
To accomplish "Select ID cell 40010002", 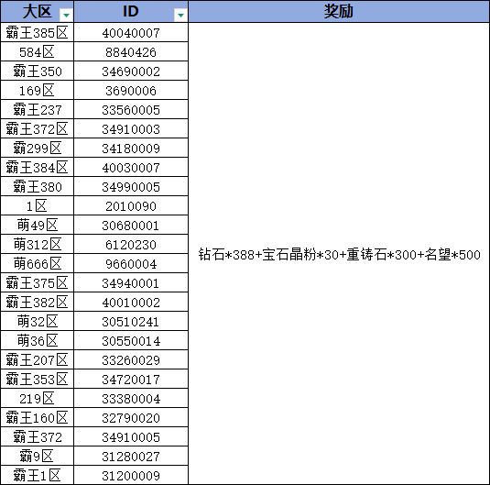I will [x=131, y=302].
